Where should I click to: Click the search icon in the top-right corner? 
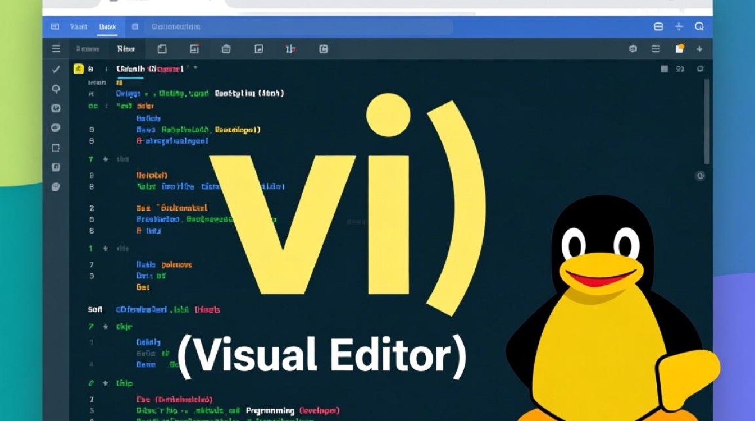[699, 27]
